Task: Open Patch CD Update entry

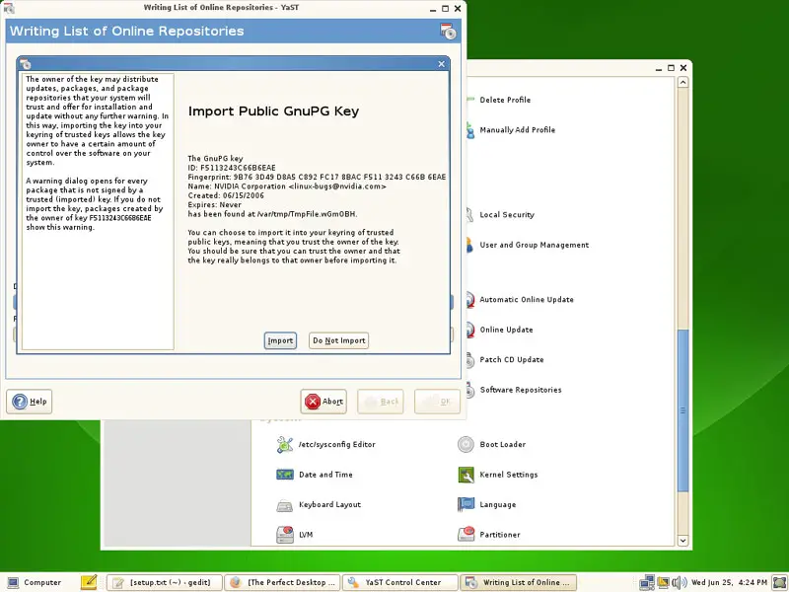Action: [x=511, y=359]
